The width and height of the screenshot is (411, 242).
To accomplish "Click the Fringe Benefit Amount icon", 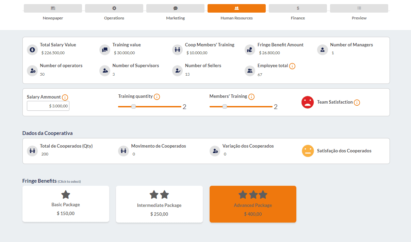I will pos(250,50).
